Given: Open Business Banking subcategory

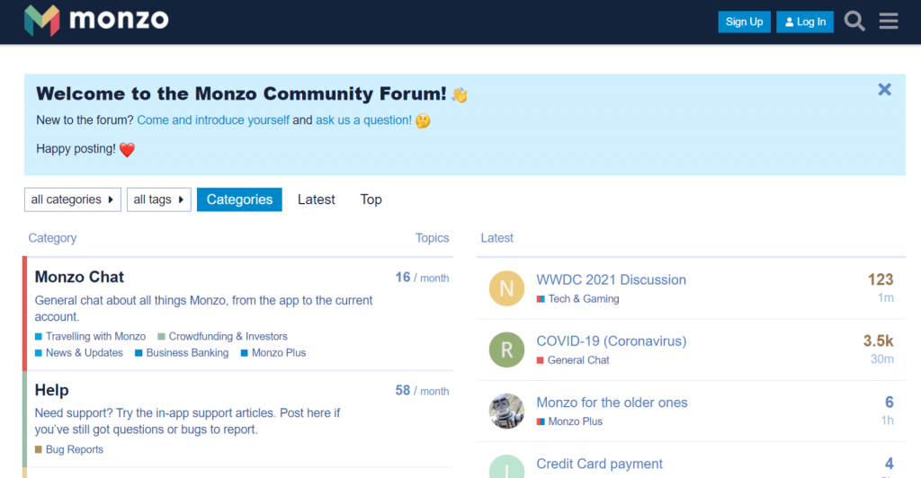Looking at the screenshot, I should (182, 352).
